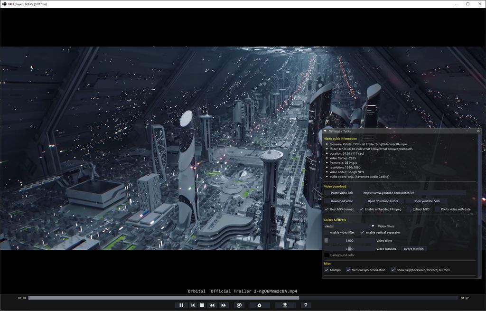Toggle enable vertical separator checkbox

click(362, 233)
